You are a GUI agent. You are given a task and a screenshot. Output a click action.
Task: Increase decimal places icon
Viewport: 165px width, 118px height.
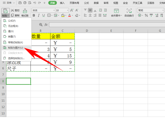coord(157,16)
